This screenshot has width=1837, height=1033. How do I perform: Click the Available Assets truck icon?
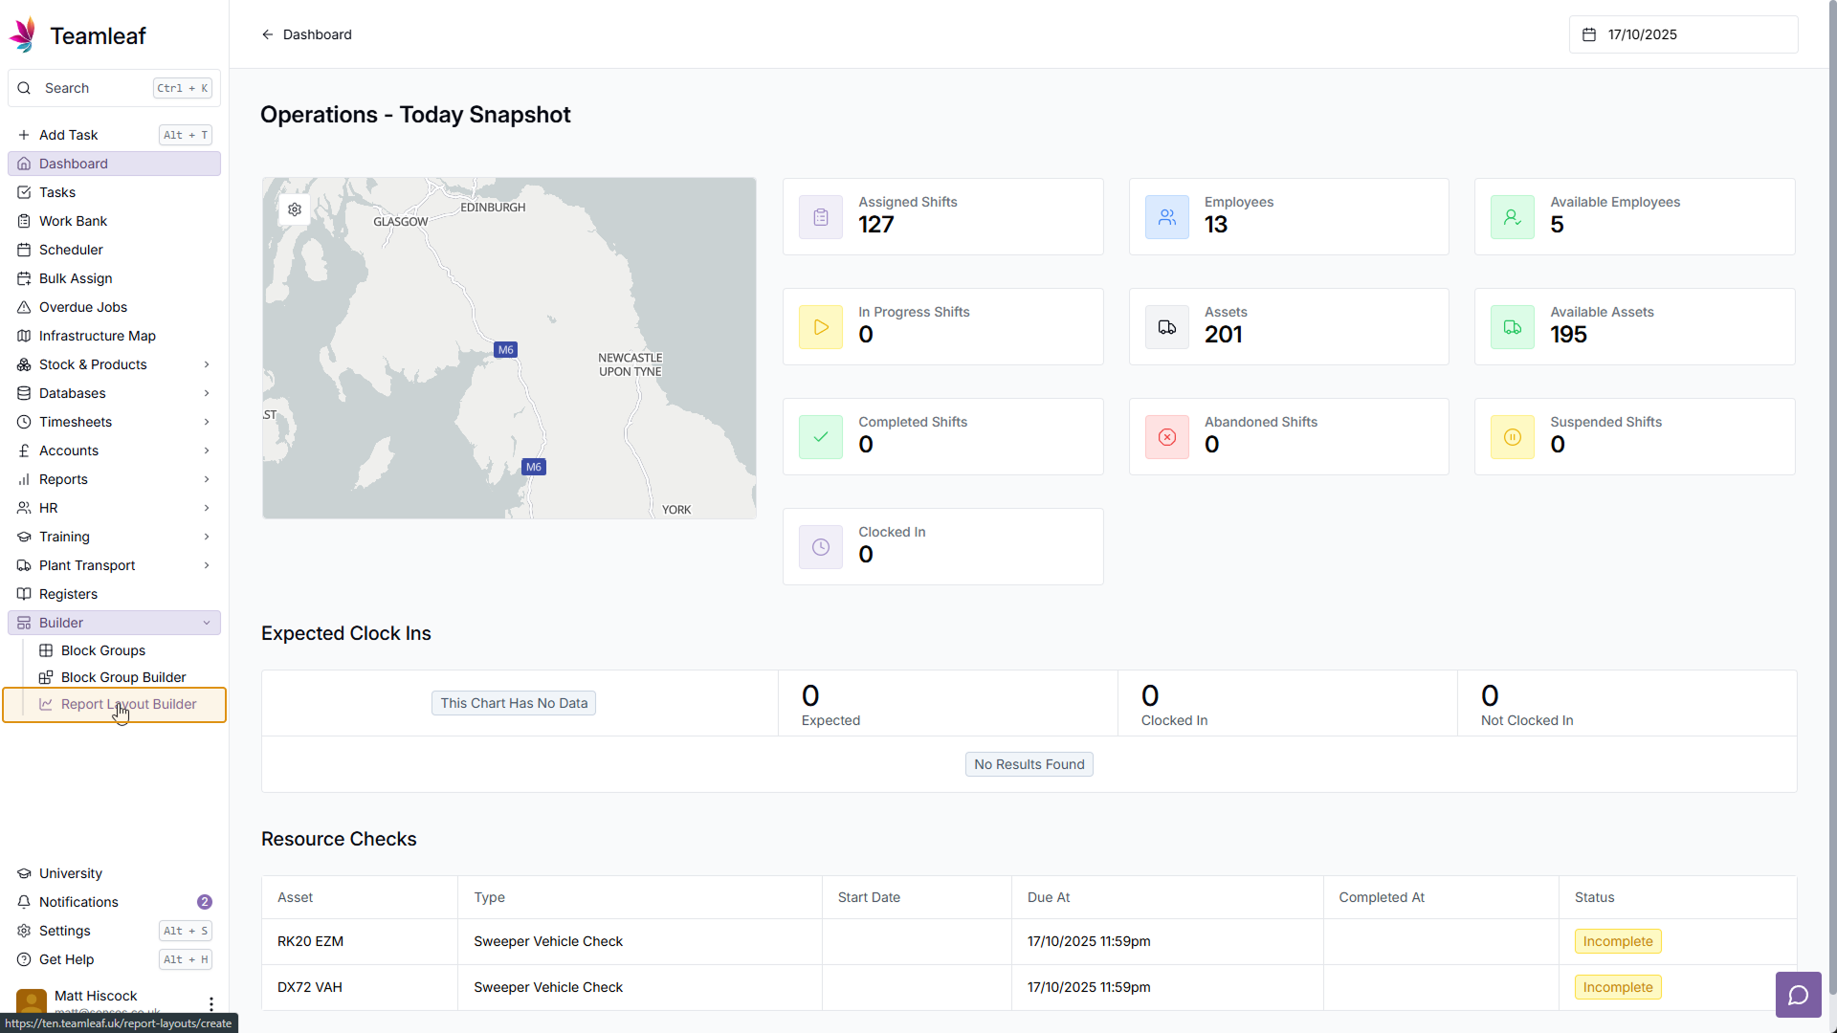click(1512, 327)
